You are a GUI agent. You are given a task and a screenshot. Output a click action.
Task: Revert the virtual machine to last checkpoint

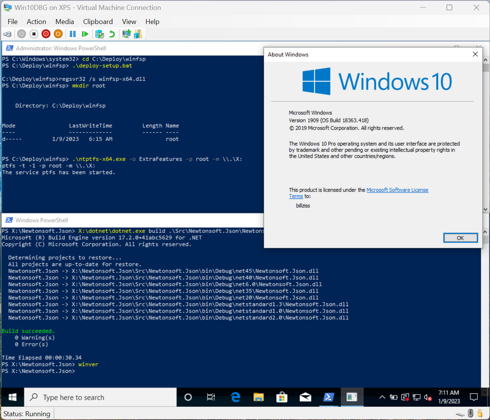112,34
